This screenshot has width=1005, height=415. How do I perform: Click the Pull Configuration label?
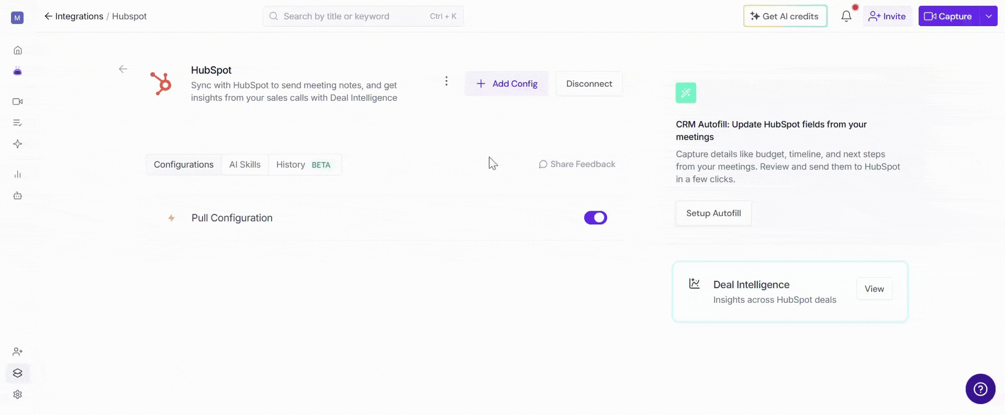(x=232, y=218)
